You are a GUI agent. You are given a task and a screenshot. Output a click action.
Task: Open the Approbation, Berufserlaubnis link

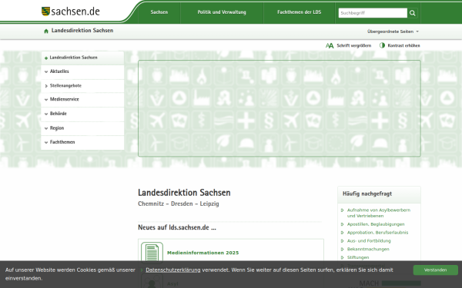(377, 233)
